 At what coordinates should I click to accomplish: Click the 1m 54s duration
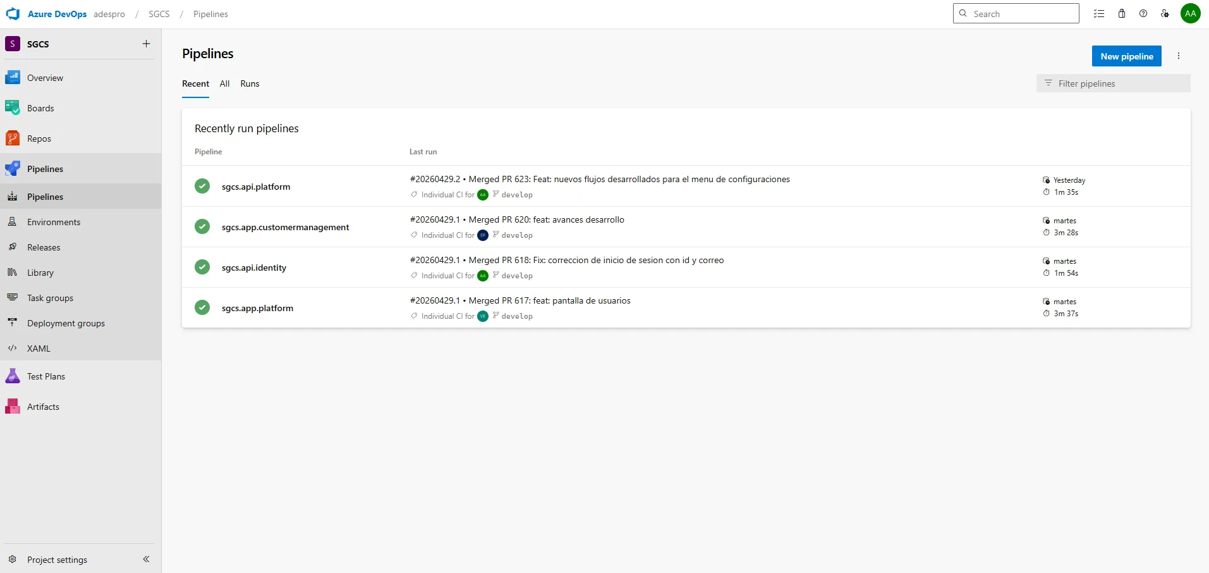point(1066,273)
